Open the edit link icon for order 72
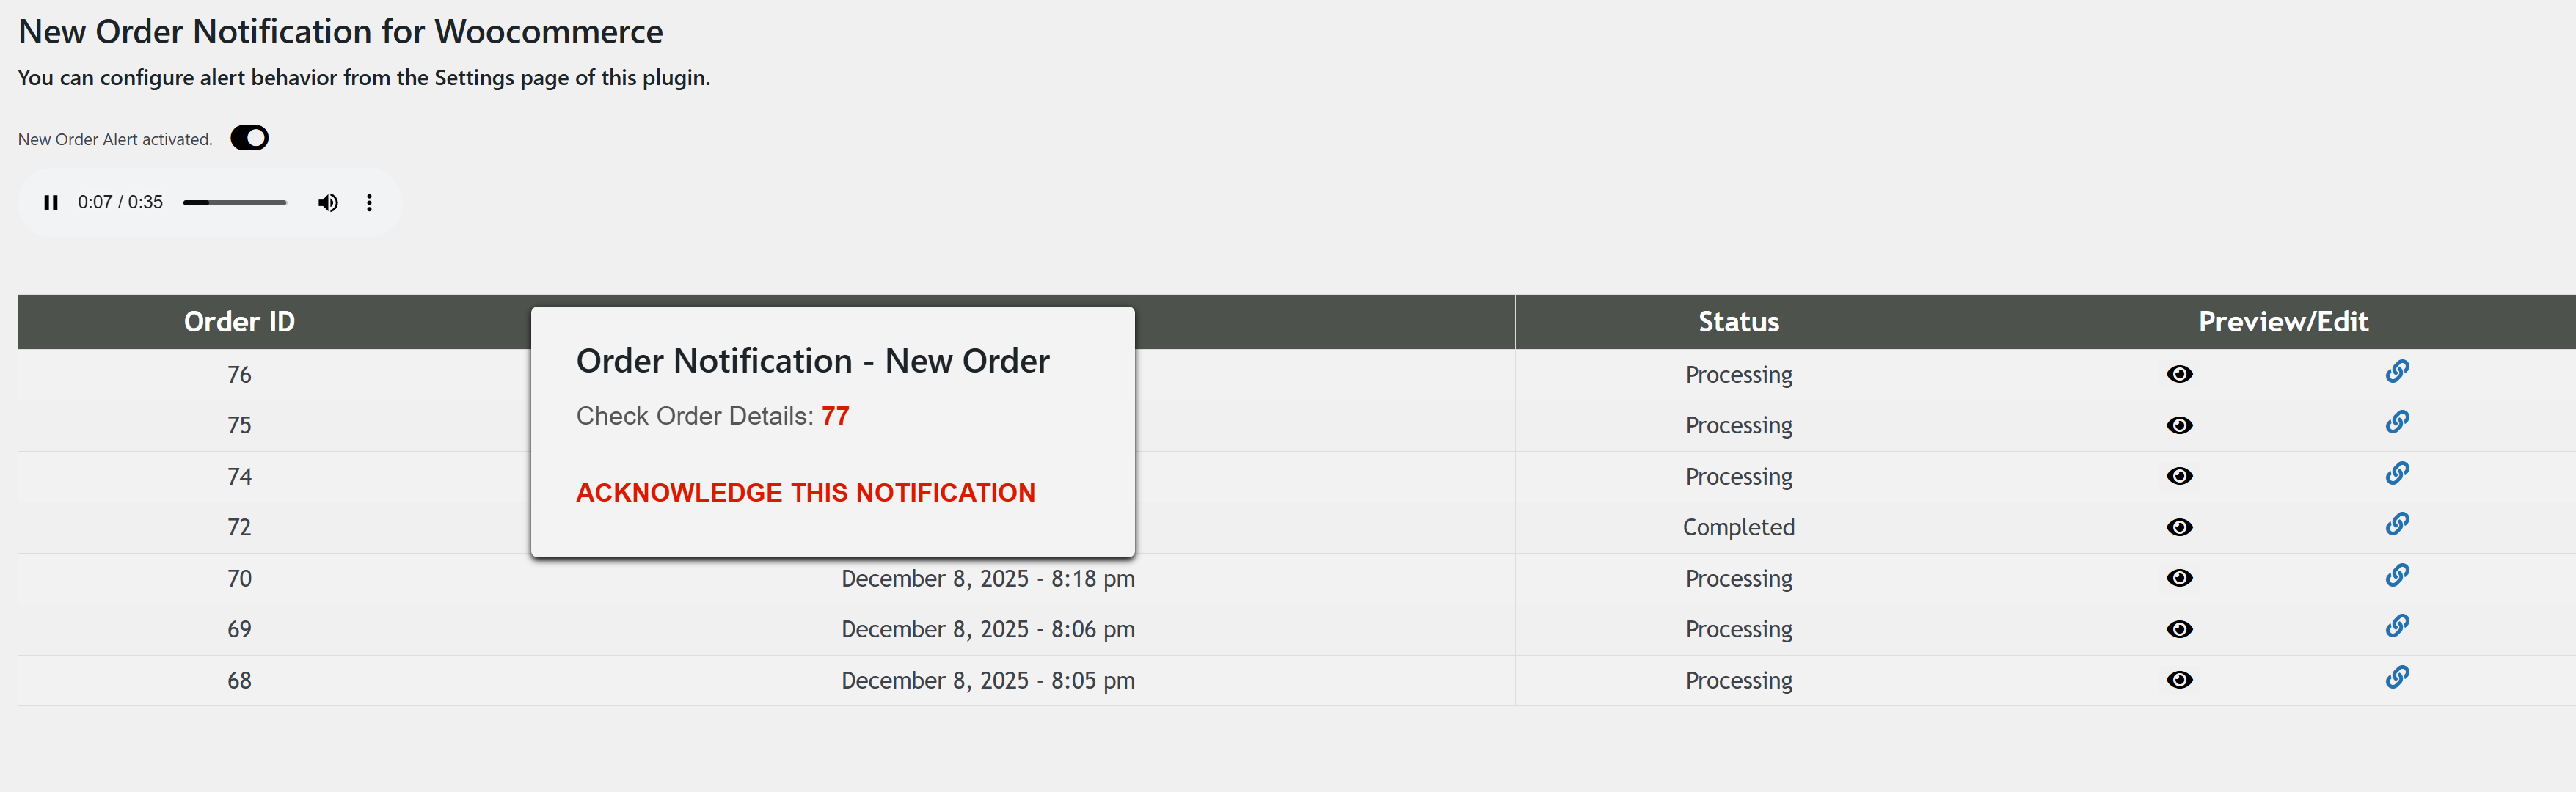This screenshot has height=792, width=2576. click(2398, 523)
